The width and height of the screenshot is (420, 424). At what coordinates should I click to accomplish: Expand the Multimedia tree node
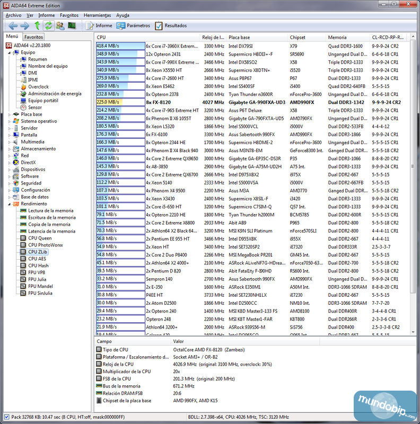pos(10,142)
